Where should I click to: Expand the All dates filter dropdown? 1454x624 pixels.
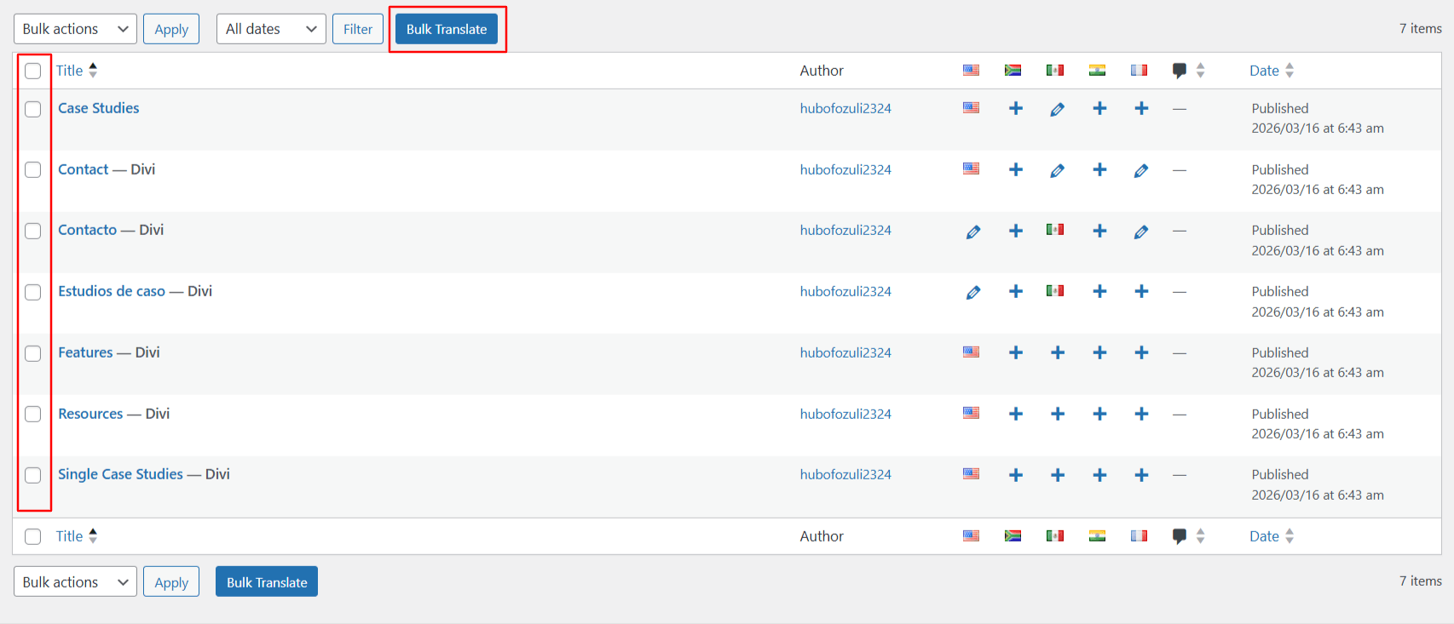tap(270, 29)
